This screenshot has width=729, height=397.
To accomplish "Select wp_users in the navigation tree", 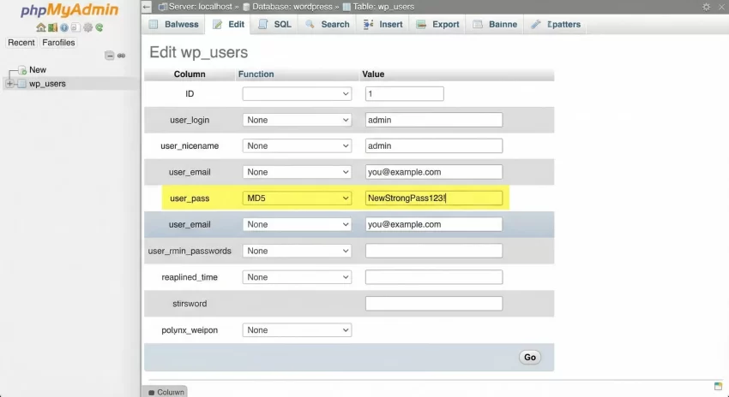I will (47, 84).
